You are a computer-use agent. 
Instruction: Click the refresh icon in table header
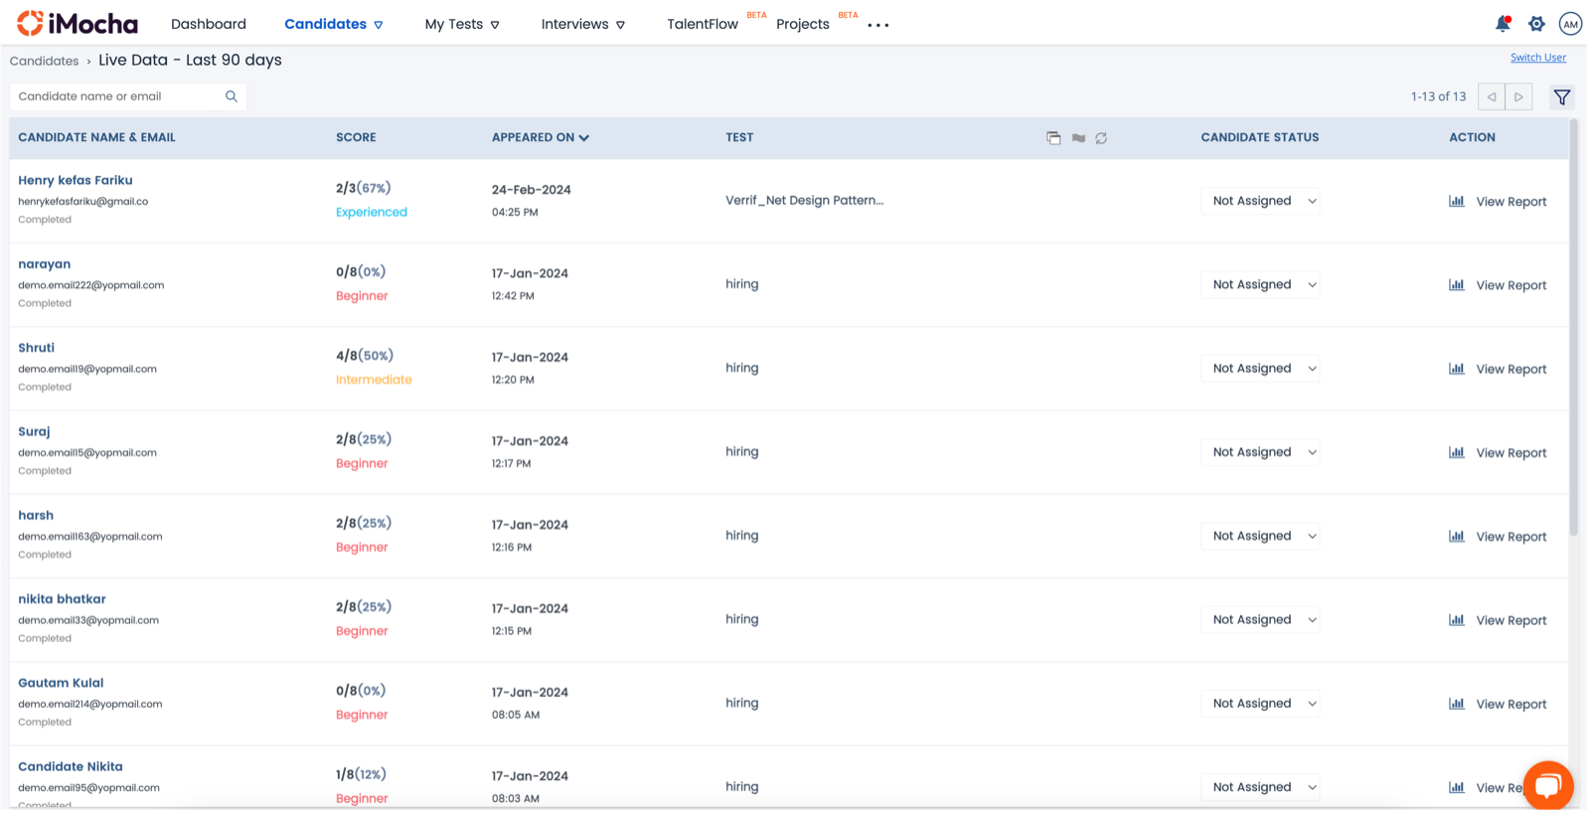tap(1101, 138)
